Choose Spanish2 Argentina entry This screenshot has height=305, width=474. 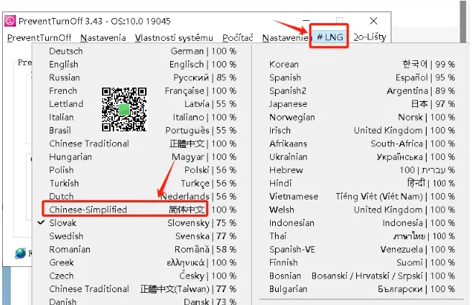point(362,90)
